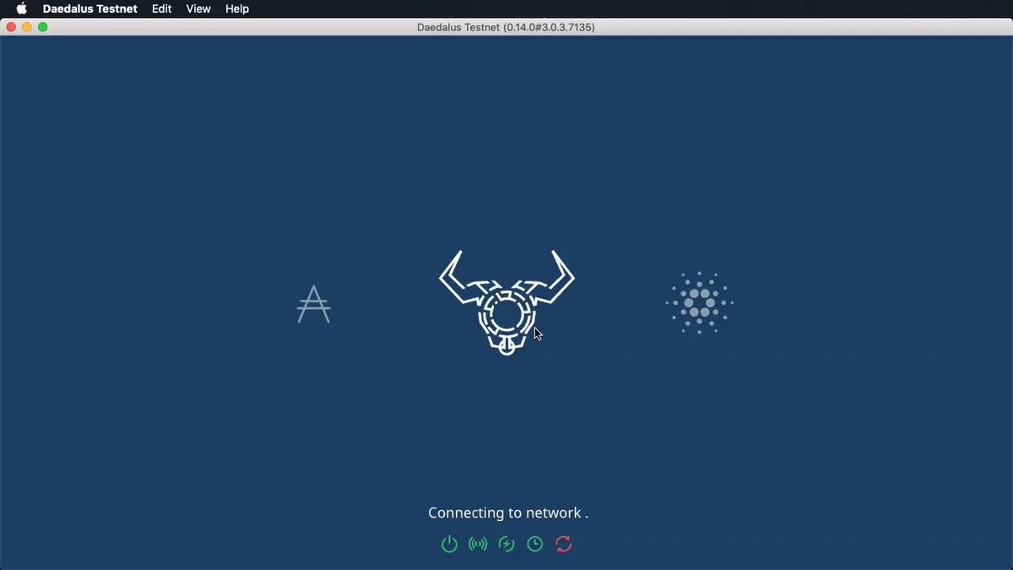Minimize the Daedalus window
Image resolution: width=1013 pixels, height=570 pixels.
point(25,26)
